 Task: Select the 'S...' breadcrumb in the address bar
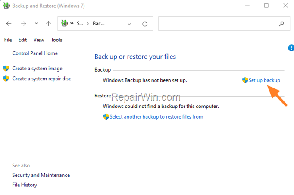pyautogui.click(x=80, y=23)
